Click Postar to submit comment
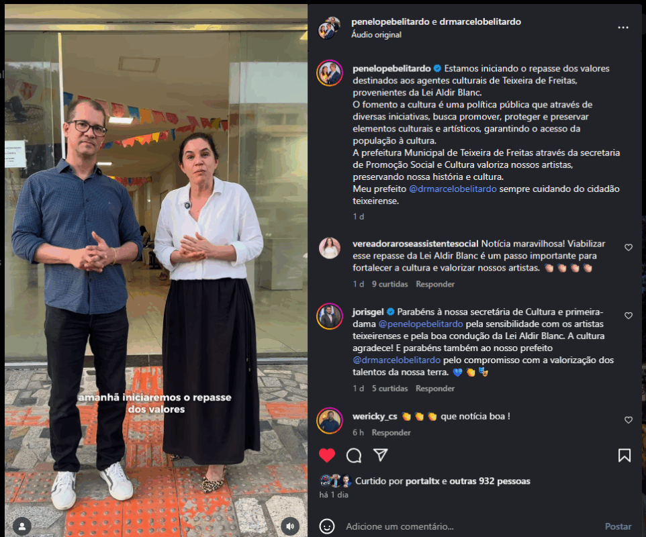Viewport: 646px width, 537px height. 618,526
